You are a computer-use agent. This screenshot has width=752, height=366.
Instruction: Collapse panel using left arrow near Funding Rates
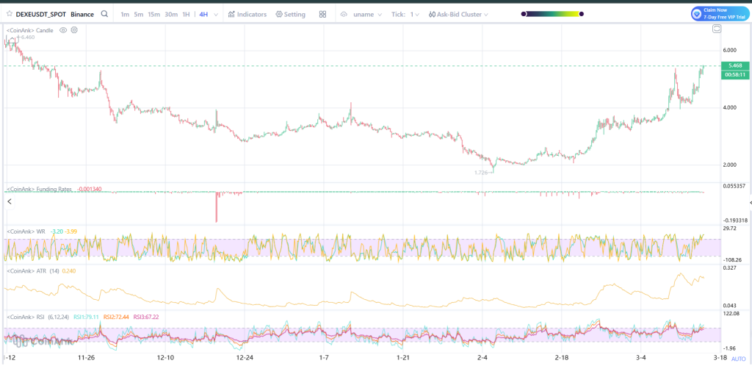10,201
